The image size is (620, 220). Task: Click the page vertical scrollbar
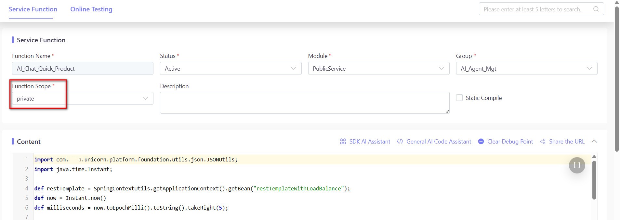617,79
